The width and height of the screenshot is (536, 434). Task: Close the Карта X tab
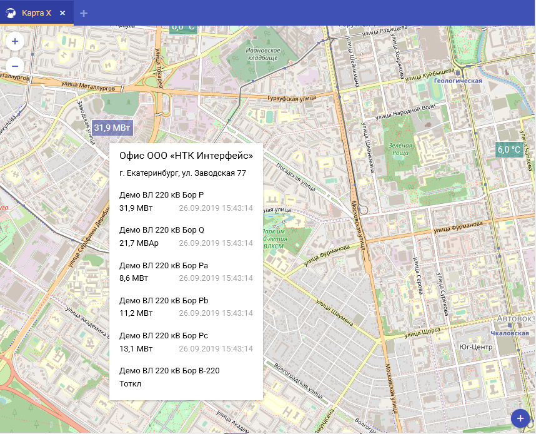click(x=62, y=13)
